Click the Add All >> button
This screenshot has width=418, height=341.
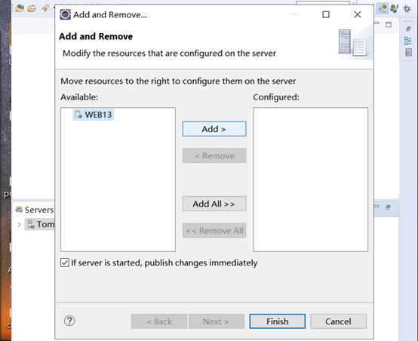(214, 204)
